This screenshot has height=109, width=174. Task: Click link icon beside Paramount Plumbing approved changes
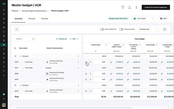[x=111, y=74]
